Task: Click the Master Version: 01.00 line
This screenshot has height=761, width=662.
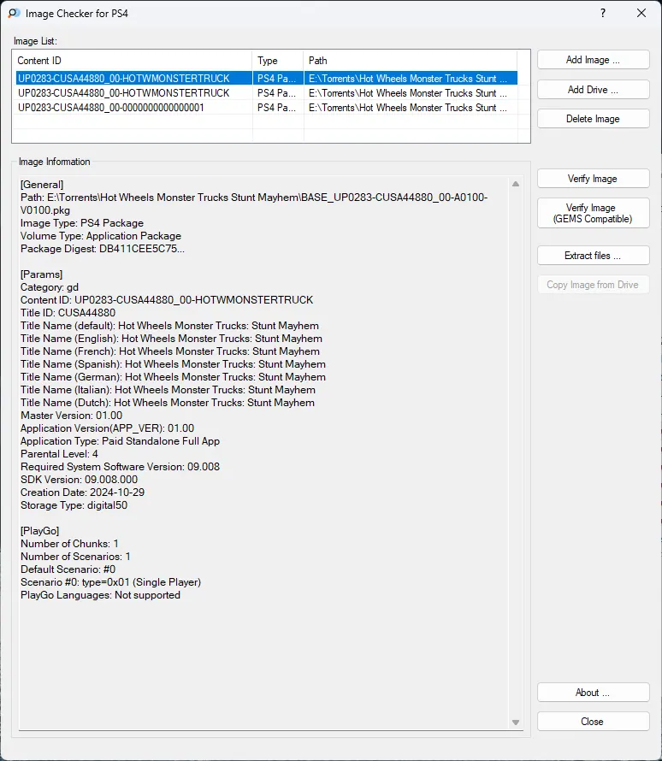Action: point(71,415)
